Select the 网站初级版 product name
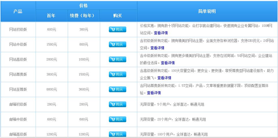 point(18,30)
